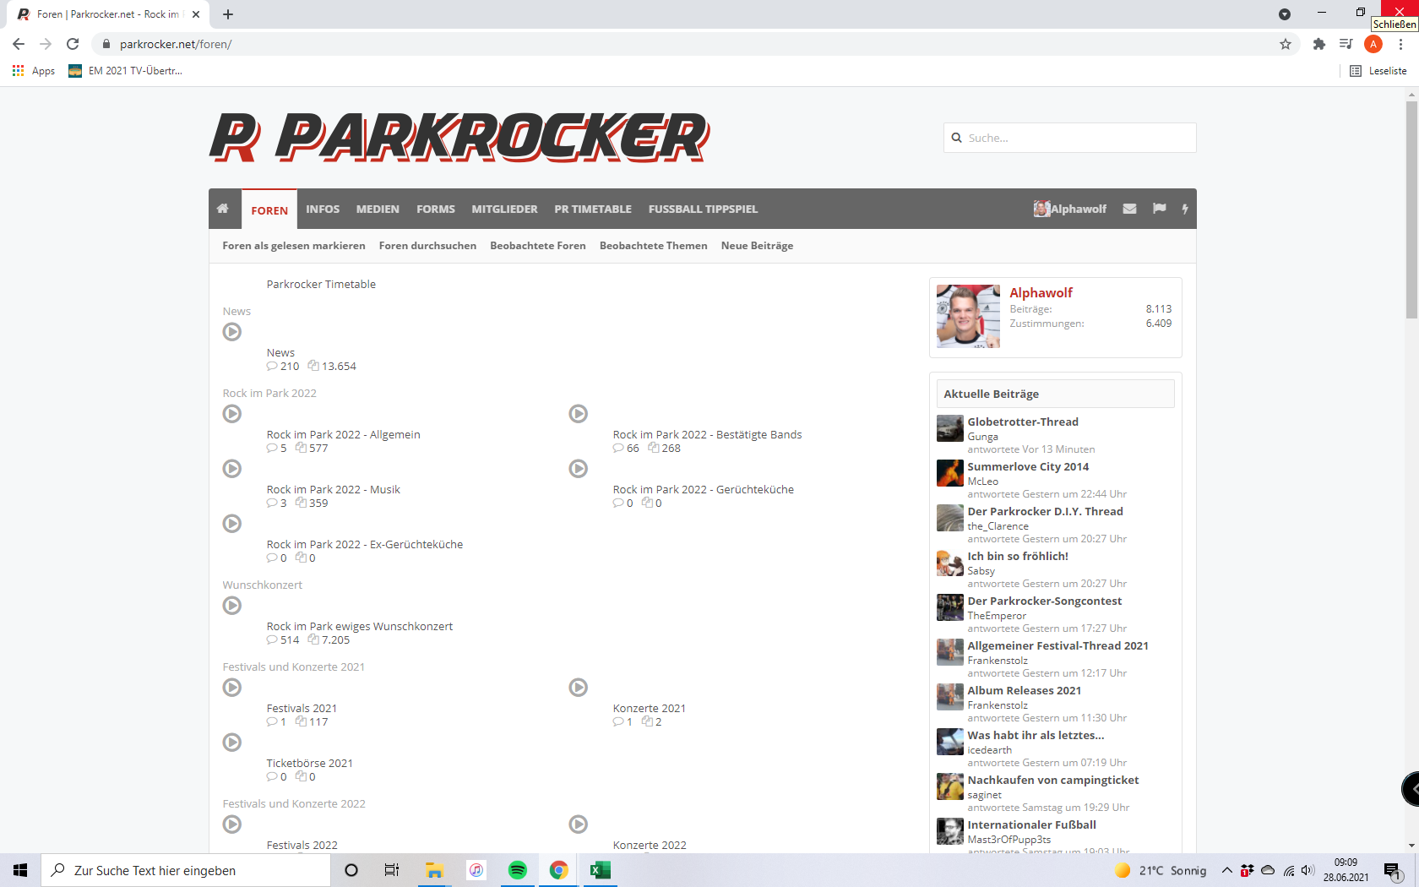Open Neue Beiträge
The image size is (1419, 887).
(757, 246)
